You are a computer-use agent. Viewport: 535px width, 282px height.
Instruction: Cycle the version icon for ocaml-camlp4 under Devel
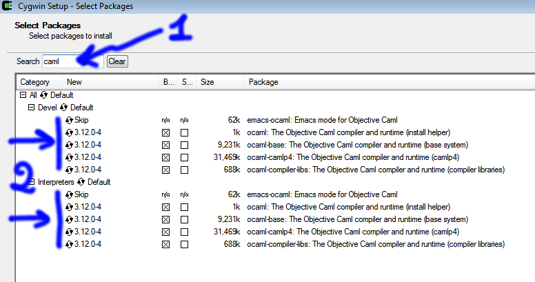click(69, 157)
